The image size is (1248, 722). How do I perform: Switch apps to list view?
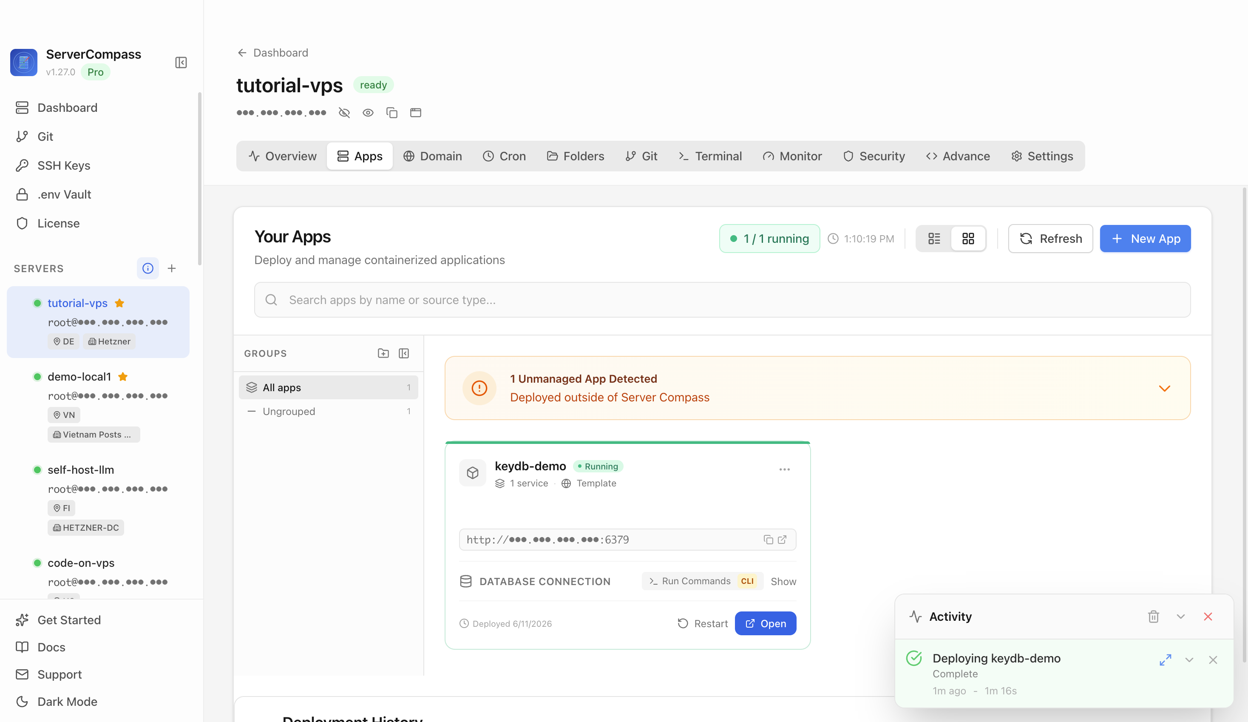(934, 239)
